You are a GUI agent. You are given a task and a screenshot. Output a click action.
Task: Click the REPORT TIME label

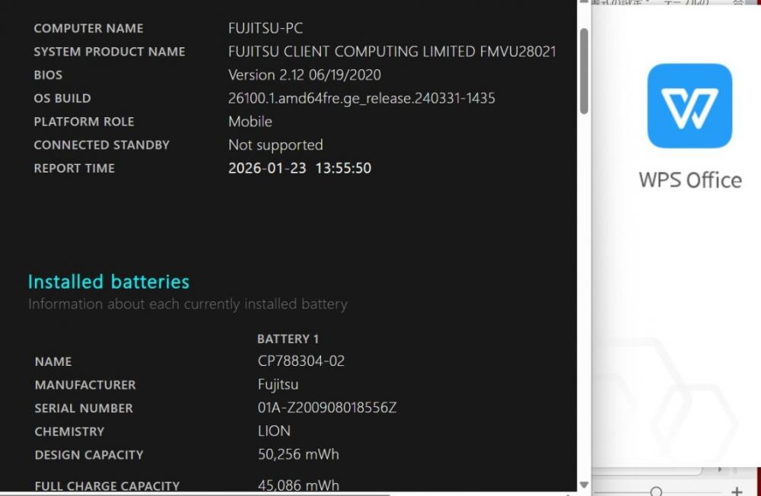tap(75, 168)
